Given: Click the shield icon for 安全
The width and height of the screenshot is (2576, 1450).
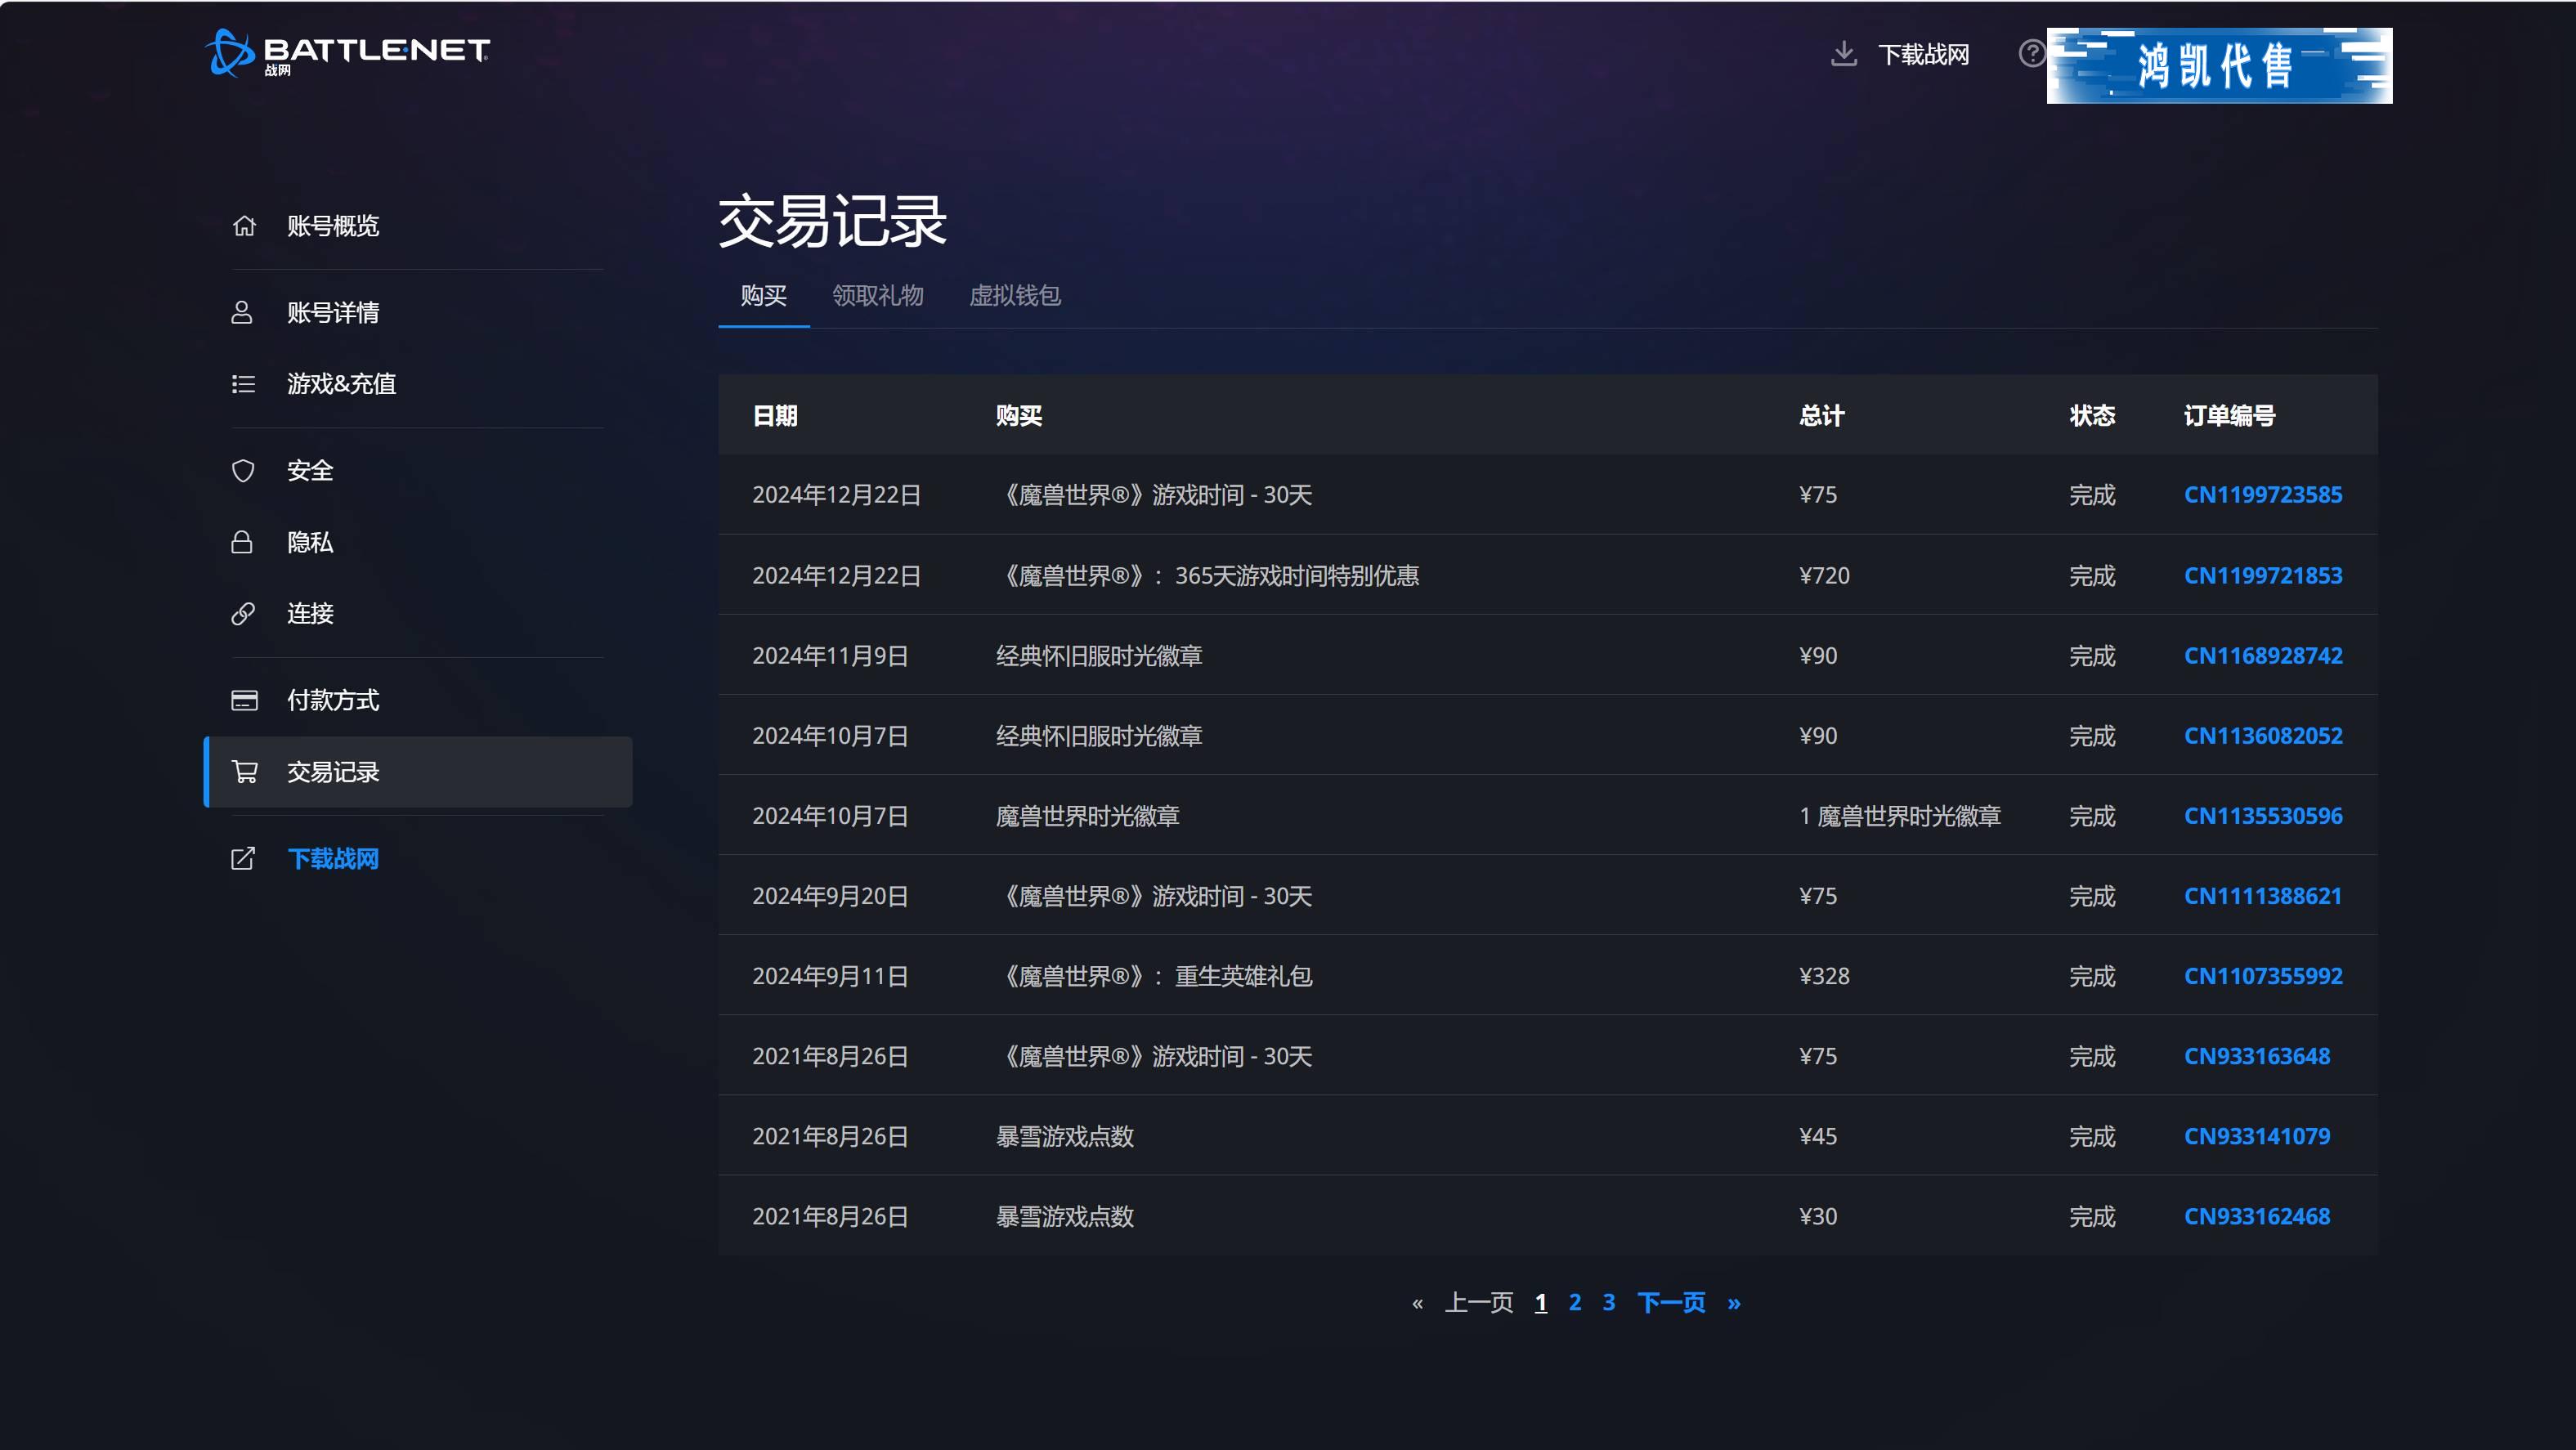Looking at the screenshot, I should [243, 471].
